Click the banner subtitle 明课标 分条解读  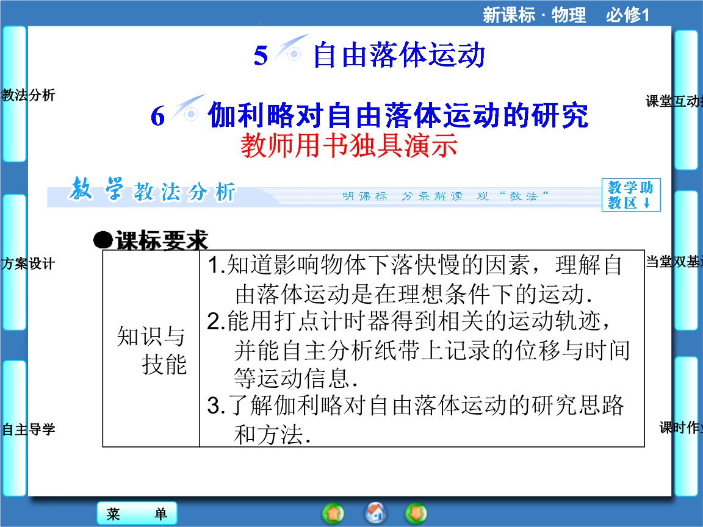coord(402,196)
